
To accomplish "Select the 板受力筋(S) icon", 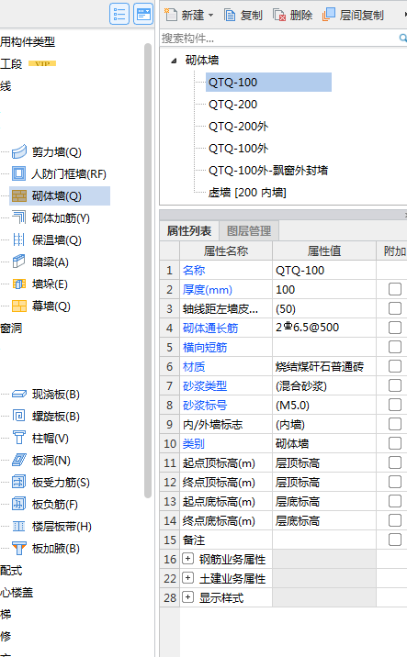I will coord(19,482).
